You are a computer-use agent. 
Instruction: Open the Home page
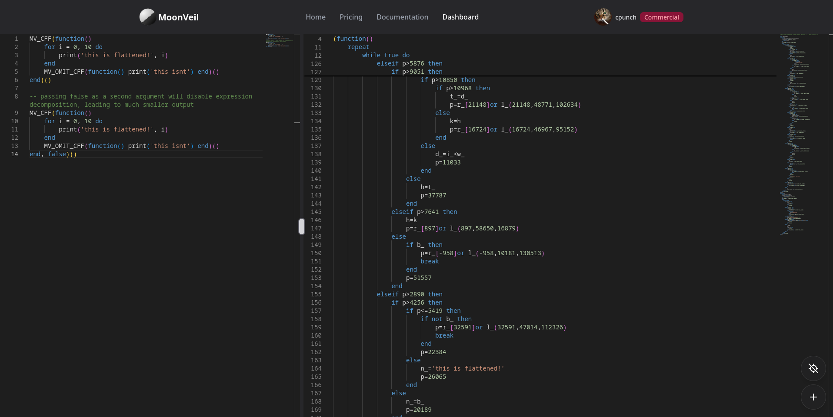(x=315, y=17)
